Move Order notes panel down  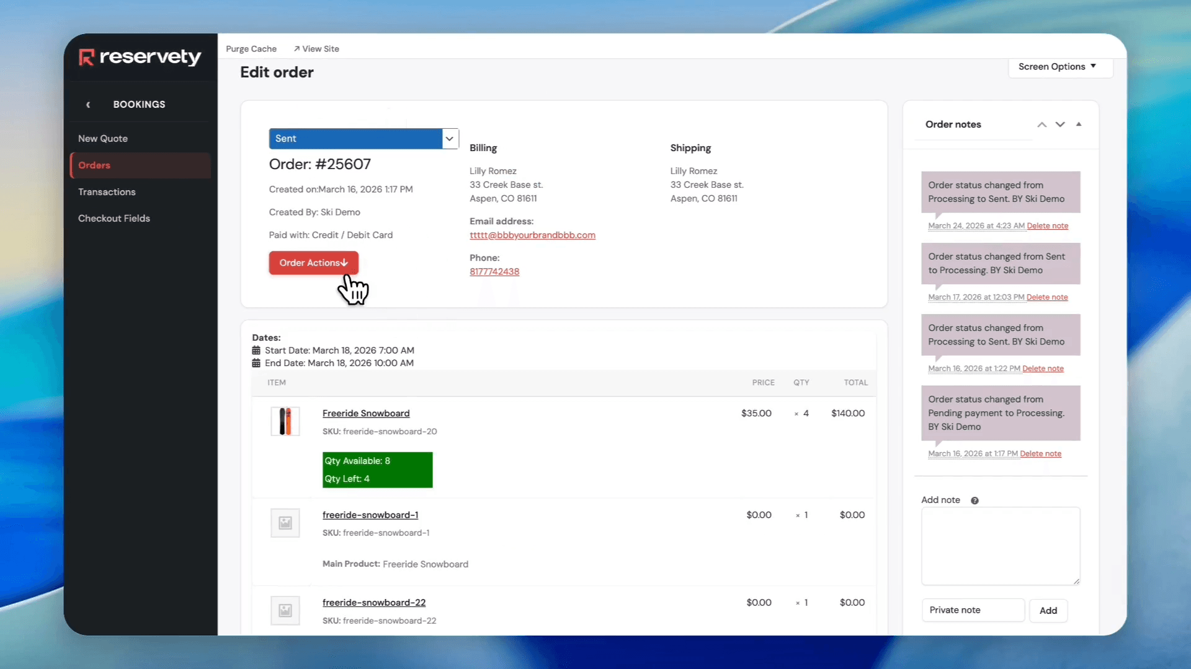coord(1060,125)
